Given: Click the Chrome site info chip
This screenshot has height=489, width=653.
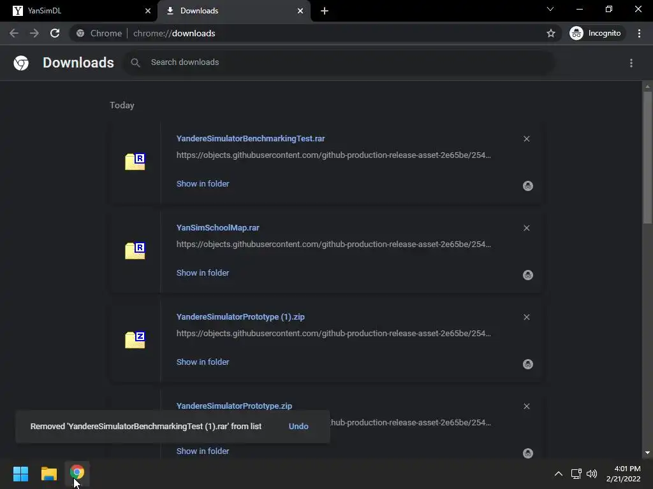Looking at the screenshot, I should pyautogui.click(x=99, y=33).
